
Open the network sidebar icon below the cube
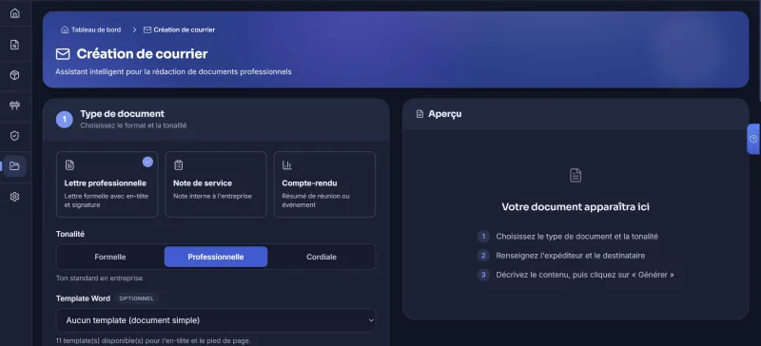tap(14, 106)
